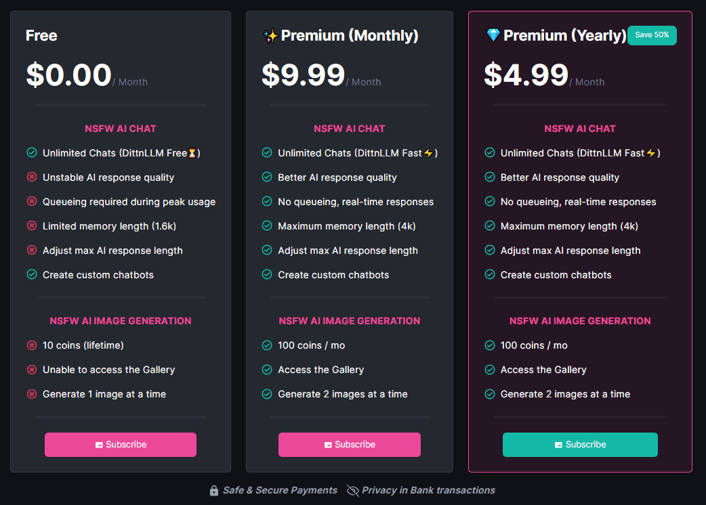Click the green check beside Access the Gallery in Yearly plan
Viewport: 706px width, 505px height.
coord(490,370)
